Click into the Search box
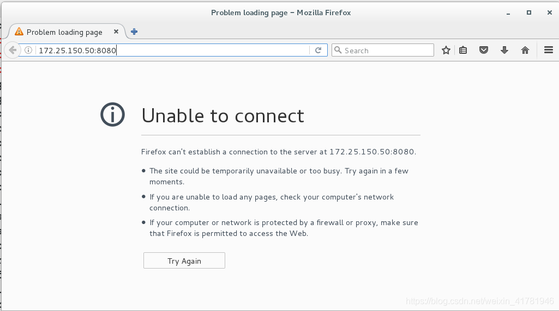 pos(382,50)
